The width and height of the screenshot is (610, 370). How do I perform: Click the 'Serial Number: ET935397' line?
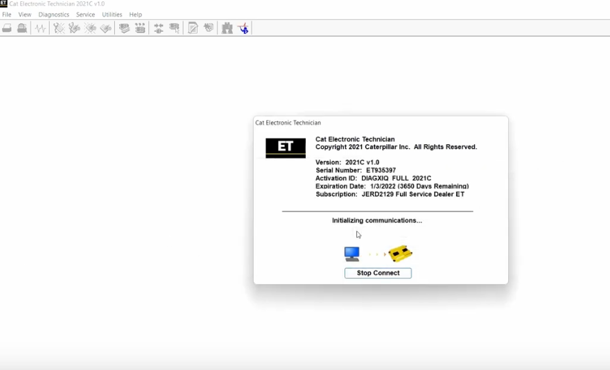[x=356, y=170]
